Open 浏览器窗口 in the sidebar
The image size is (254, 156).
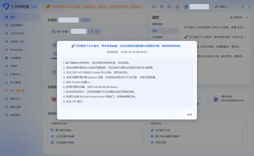tap(21, 25)
